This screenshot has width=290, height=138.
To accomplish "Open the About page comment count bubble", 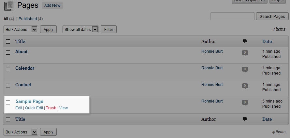I will [245, 53].
